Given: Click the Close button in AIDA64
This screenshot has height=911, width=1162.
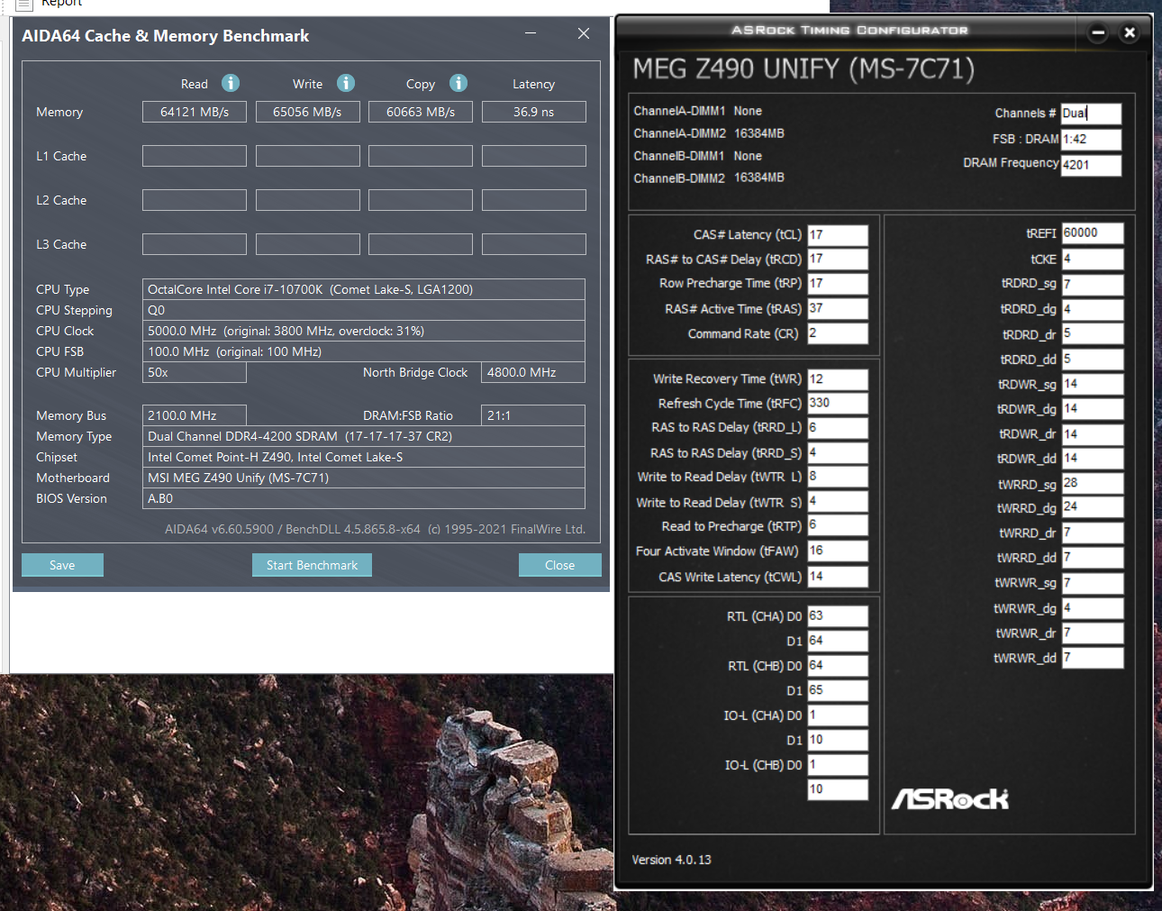Looking at the screenshot, I should [x=559, y=565].
